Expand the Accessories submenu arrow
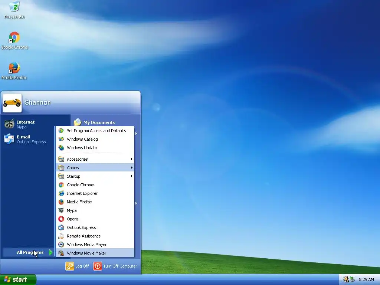 click(x=132, y=159)
